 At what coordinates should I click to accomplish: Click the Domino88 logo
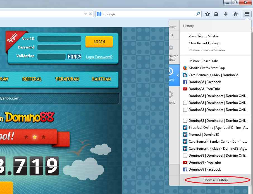coord(29,117)
